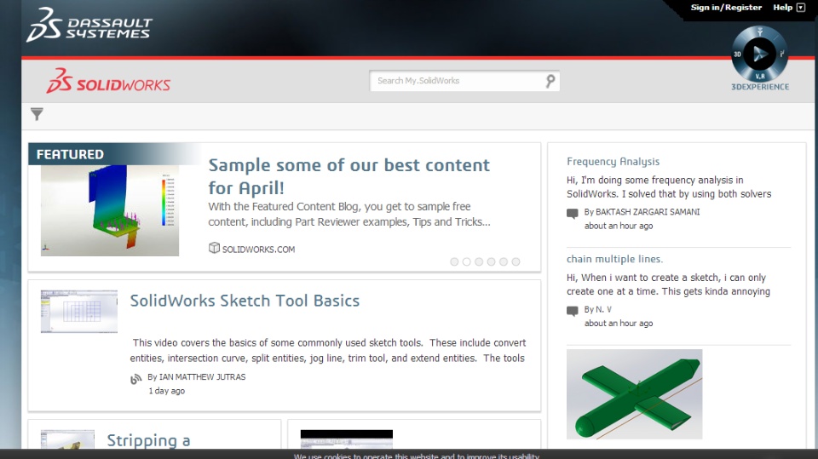Click comment icon next to Baktash Zargari Samani
This screenshot has height=459, width=818.
coord(573,214)
